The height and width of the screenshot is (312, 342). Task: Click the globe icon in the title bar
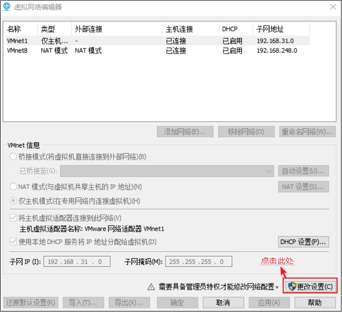[x=7, y=6]
